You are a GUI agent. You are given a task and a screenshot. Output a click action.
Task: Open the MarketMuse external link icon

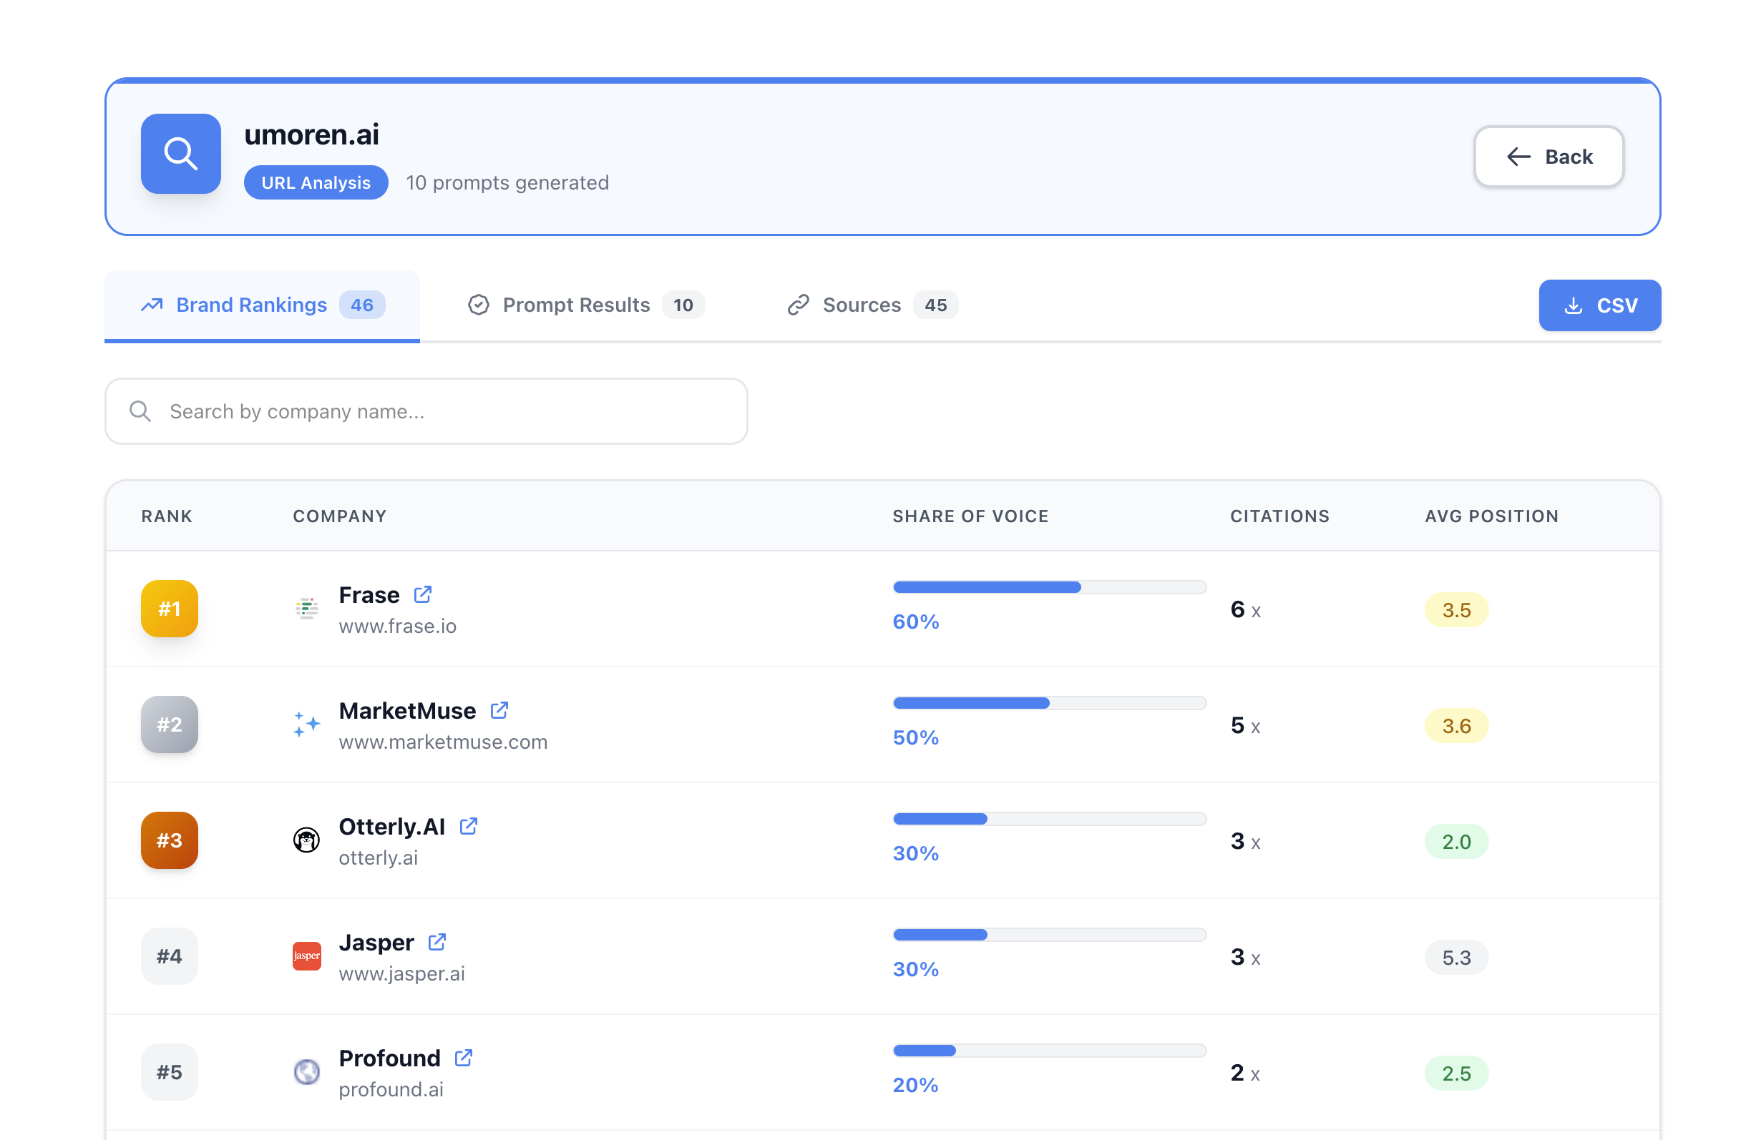click(499, 709)
